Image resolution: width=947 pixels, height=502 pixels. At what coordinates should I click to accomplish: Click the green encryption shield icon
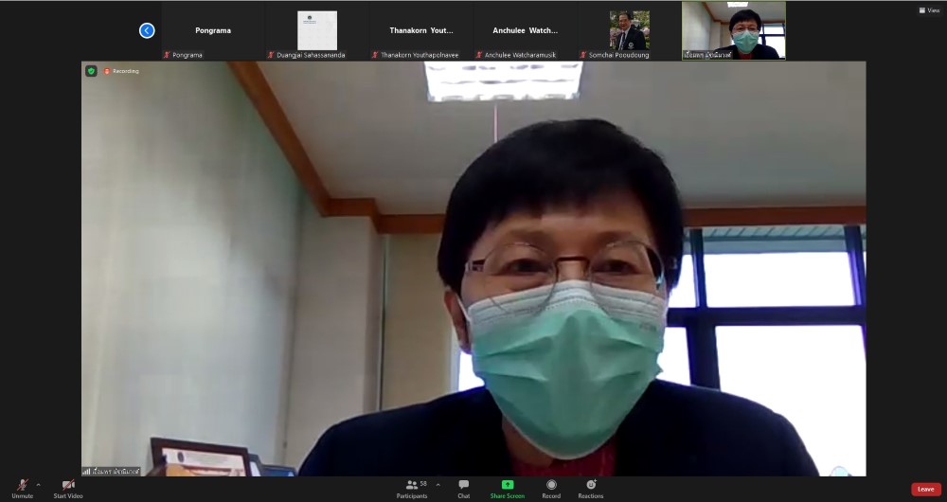(91, 71)
